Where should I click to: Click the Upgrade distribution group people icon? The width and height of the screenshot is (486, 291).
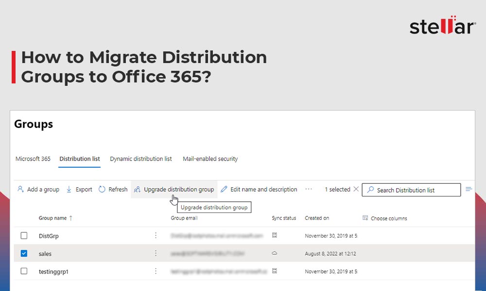[138, 189]
